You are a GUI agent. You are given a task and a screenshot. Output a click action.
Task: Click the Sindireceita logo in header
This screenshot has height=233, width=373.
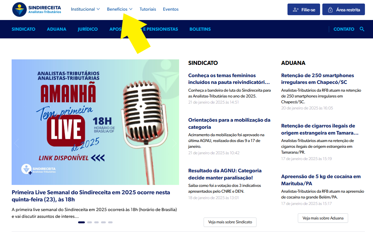click(x=36, y=9)
